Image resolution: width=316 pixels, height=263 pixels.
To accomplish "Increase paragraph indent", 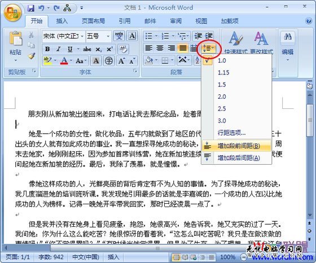I will pos(209,36).
